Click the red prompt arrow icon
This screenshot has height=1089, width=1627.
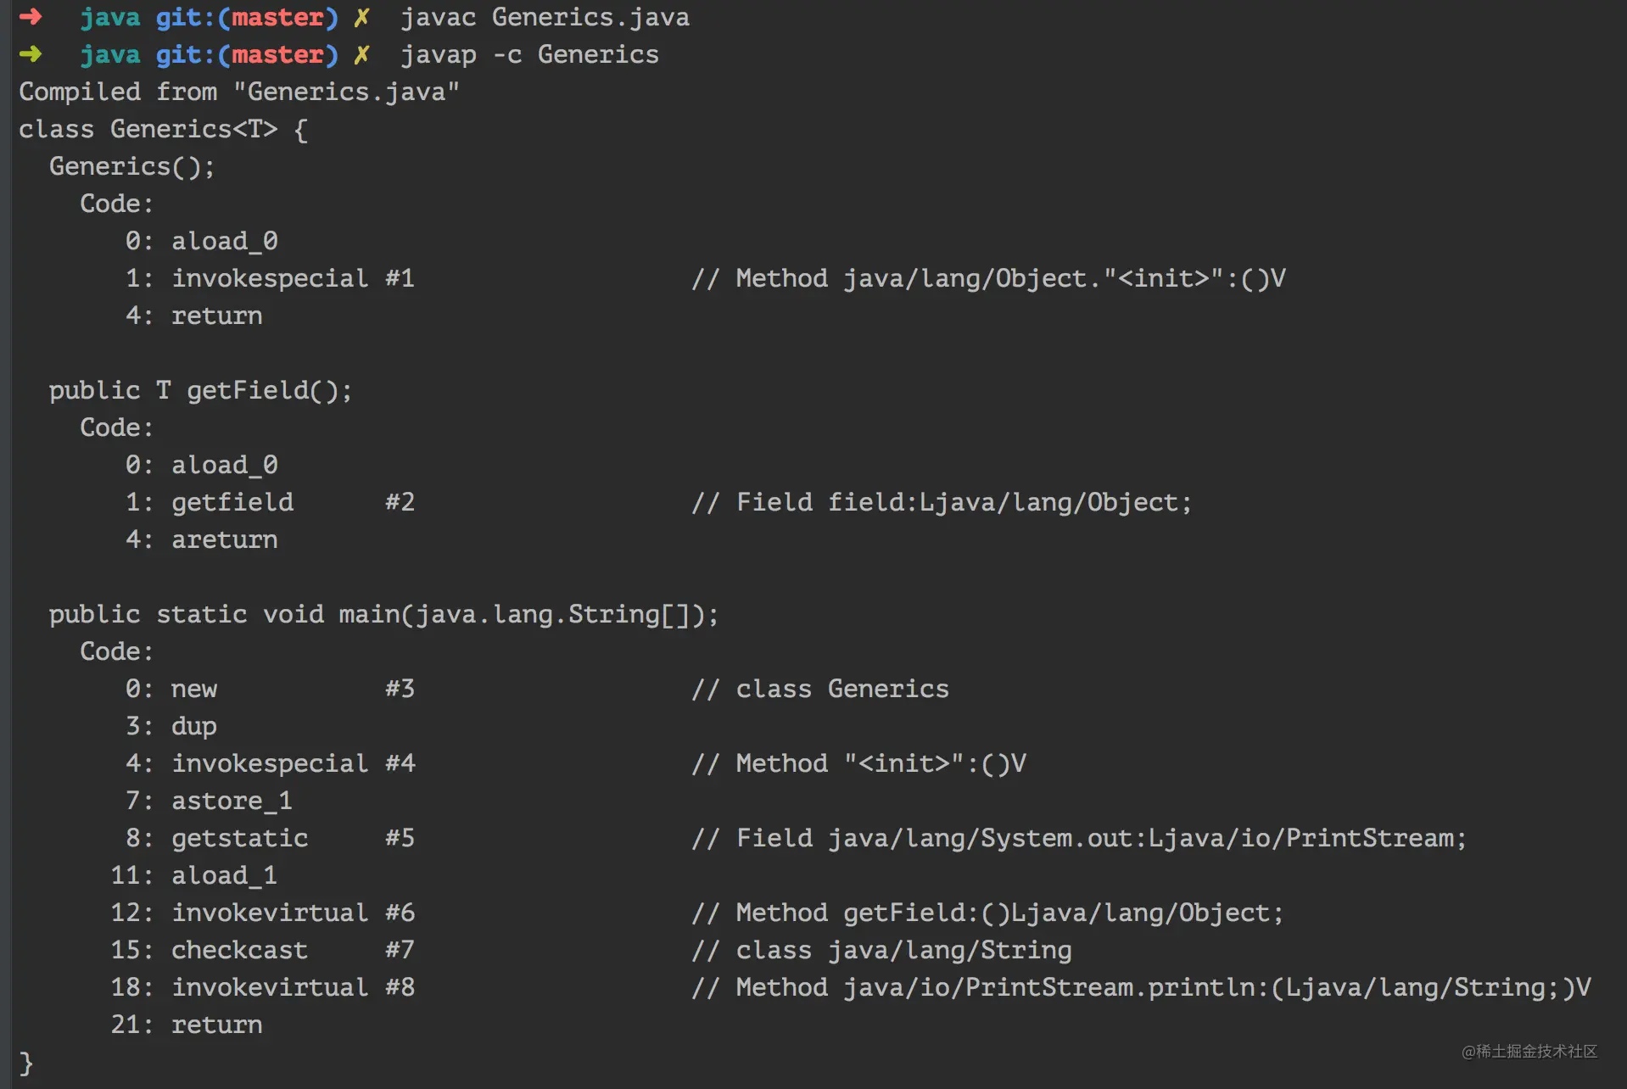tap(31, 17)
